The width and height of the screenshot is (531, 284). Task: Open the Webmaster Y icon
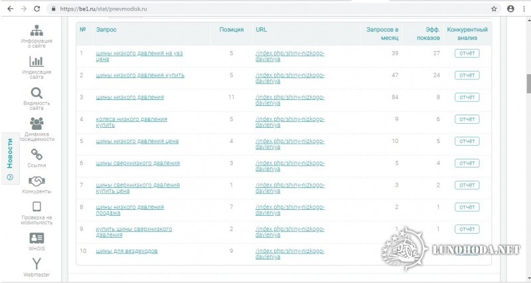click(37, 263)
